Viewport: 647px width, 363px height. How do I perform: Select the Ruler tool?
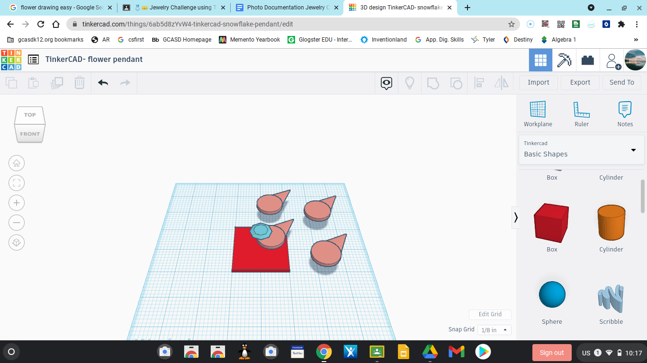(582, 114)
